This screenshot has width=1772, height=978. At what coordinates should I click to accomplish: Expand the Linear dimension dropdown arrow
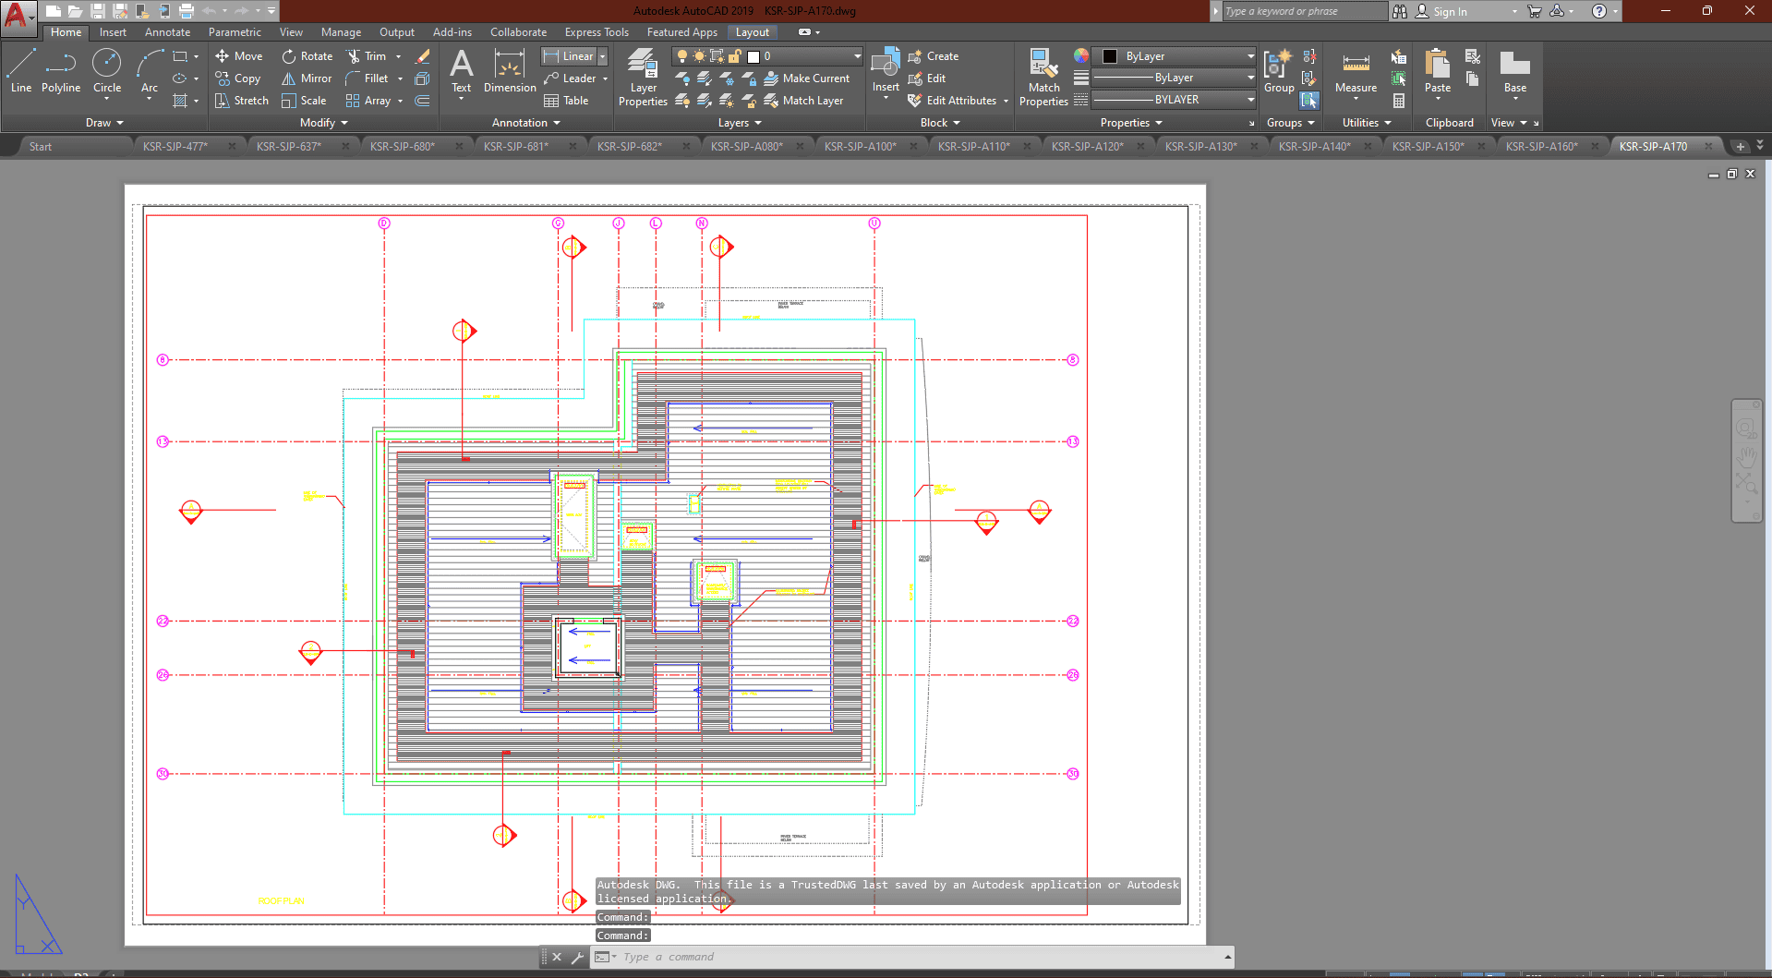tap(603, 56)
